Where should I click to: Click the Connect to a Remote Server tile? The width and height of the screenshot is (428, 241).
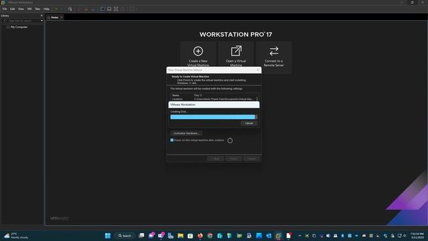coord(274,58)
